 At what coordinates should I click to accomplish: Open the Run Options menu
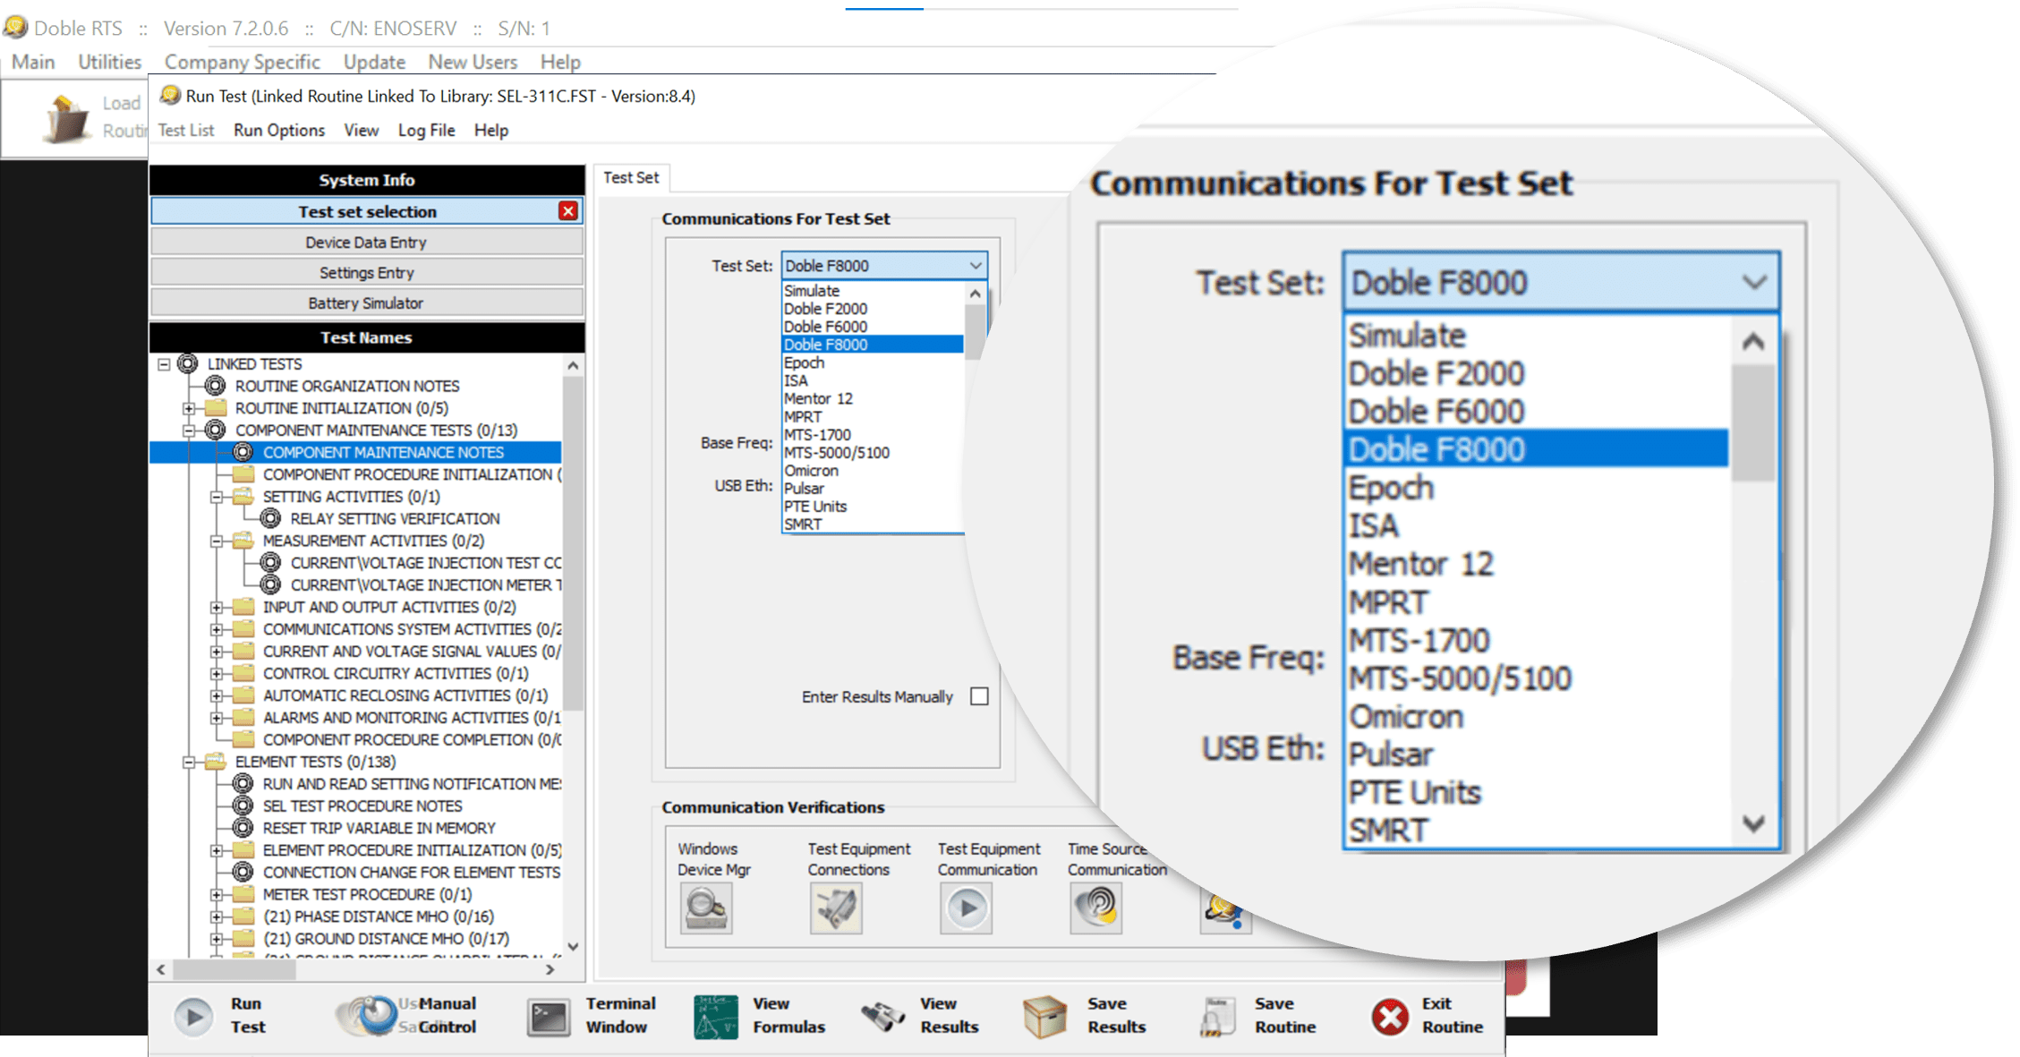279,131
